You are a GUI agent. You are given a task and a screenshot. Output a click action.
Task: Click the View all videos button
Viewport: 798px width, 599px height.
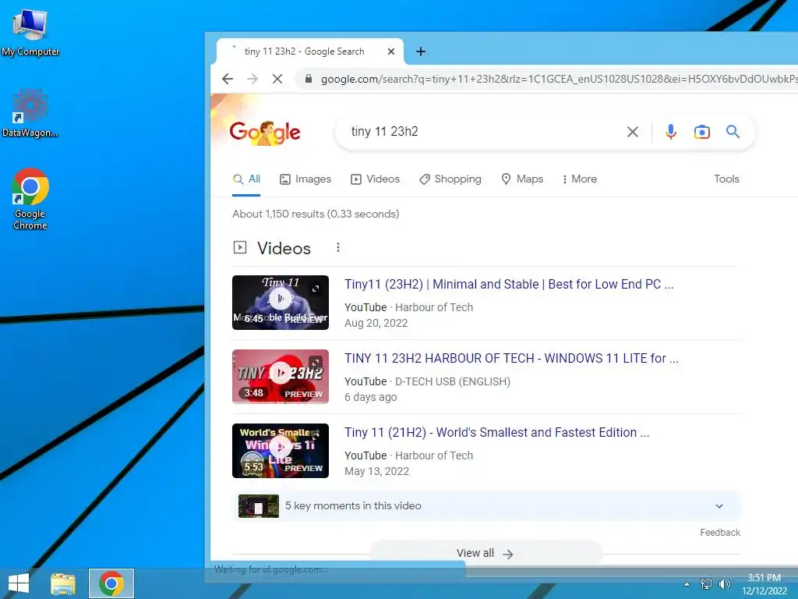486,553
